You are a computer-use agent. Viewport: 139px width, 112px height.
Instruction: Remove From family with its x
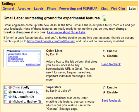coord(39,56)
